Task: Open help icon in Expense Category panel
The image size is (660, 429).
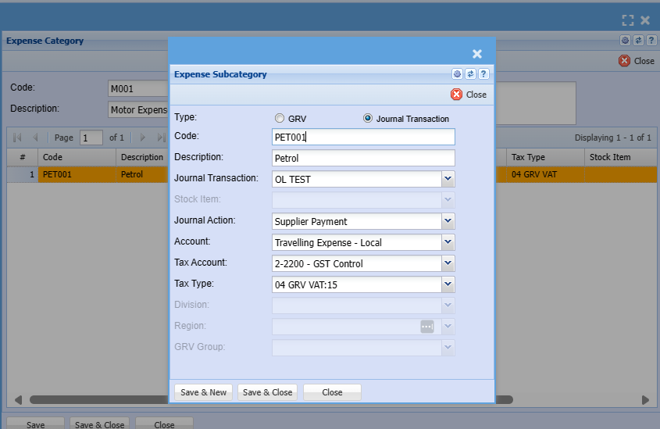Action: coord(651,41)
